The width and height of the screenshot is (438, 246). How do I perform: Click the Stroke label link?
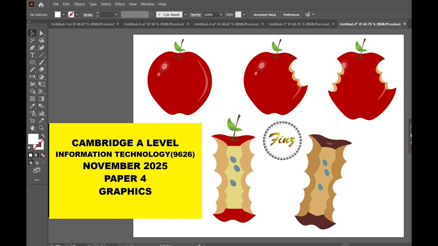pyautogui.click(x=88, y=15)
